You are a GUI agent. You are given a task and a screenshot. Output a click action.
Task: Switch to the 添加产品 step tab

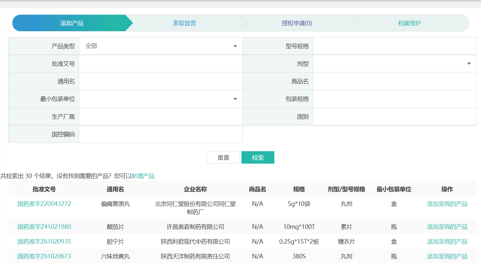[x=72, y=23]
